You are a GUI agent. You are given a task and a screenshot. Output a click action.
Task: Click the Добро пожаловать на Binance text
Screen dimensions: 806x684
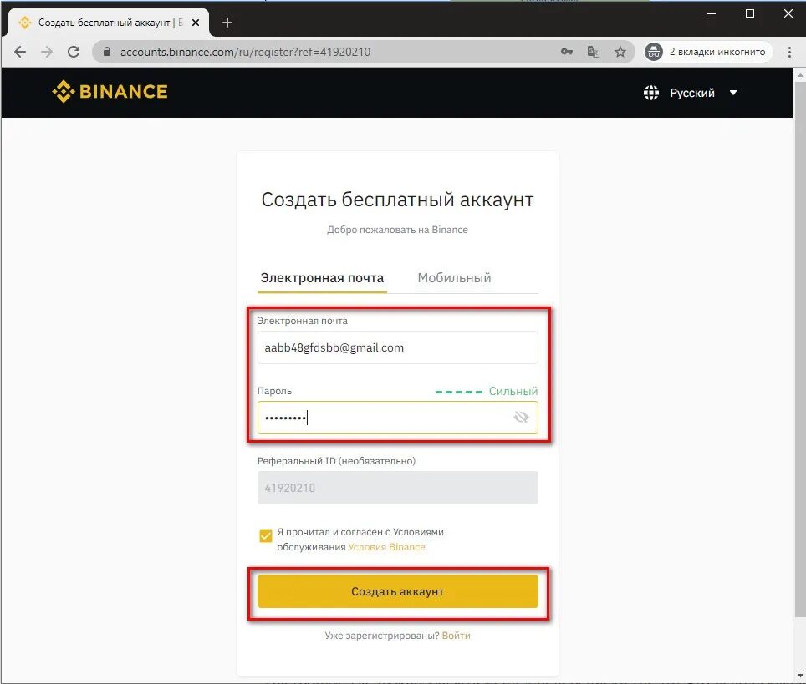(x=397, y=230)
